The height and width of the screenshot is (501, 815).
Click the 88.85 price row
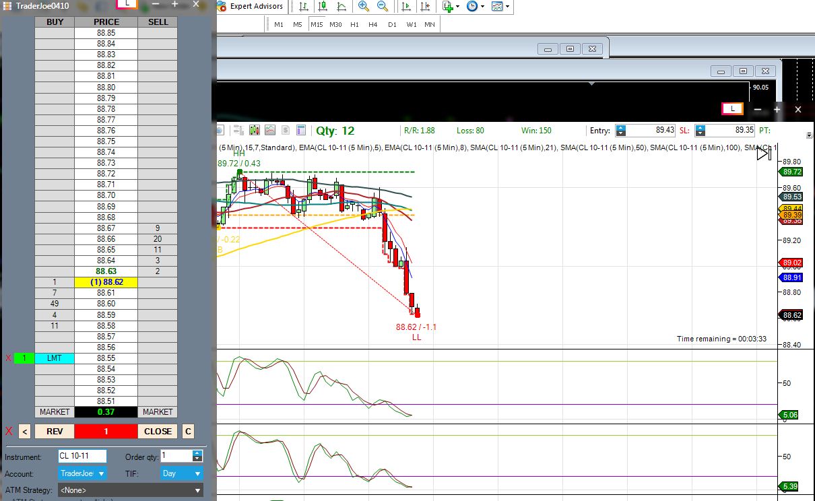pos(106,33)
